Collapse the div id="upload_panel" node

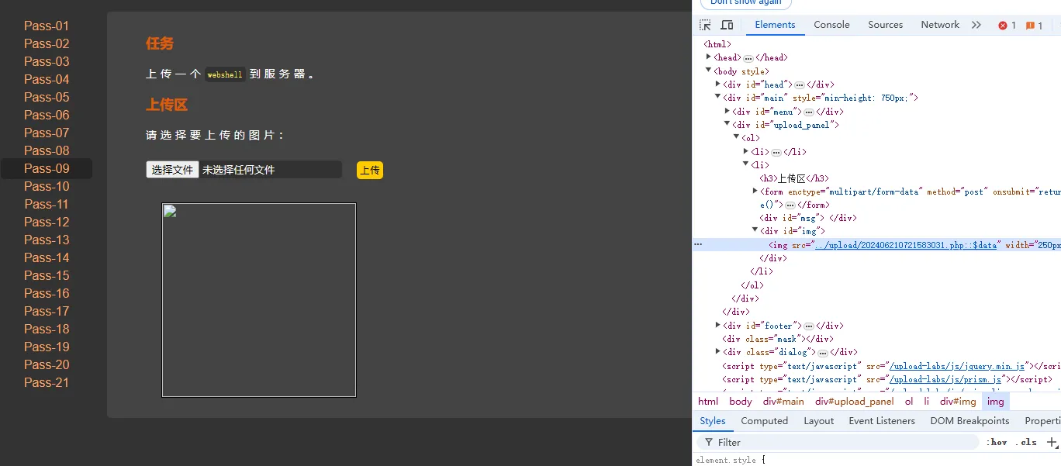(727, 124)
